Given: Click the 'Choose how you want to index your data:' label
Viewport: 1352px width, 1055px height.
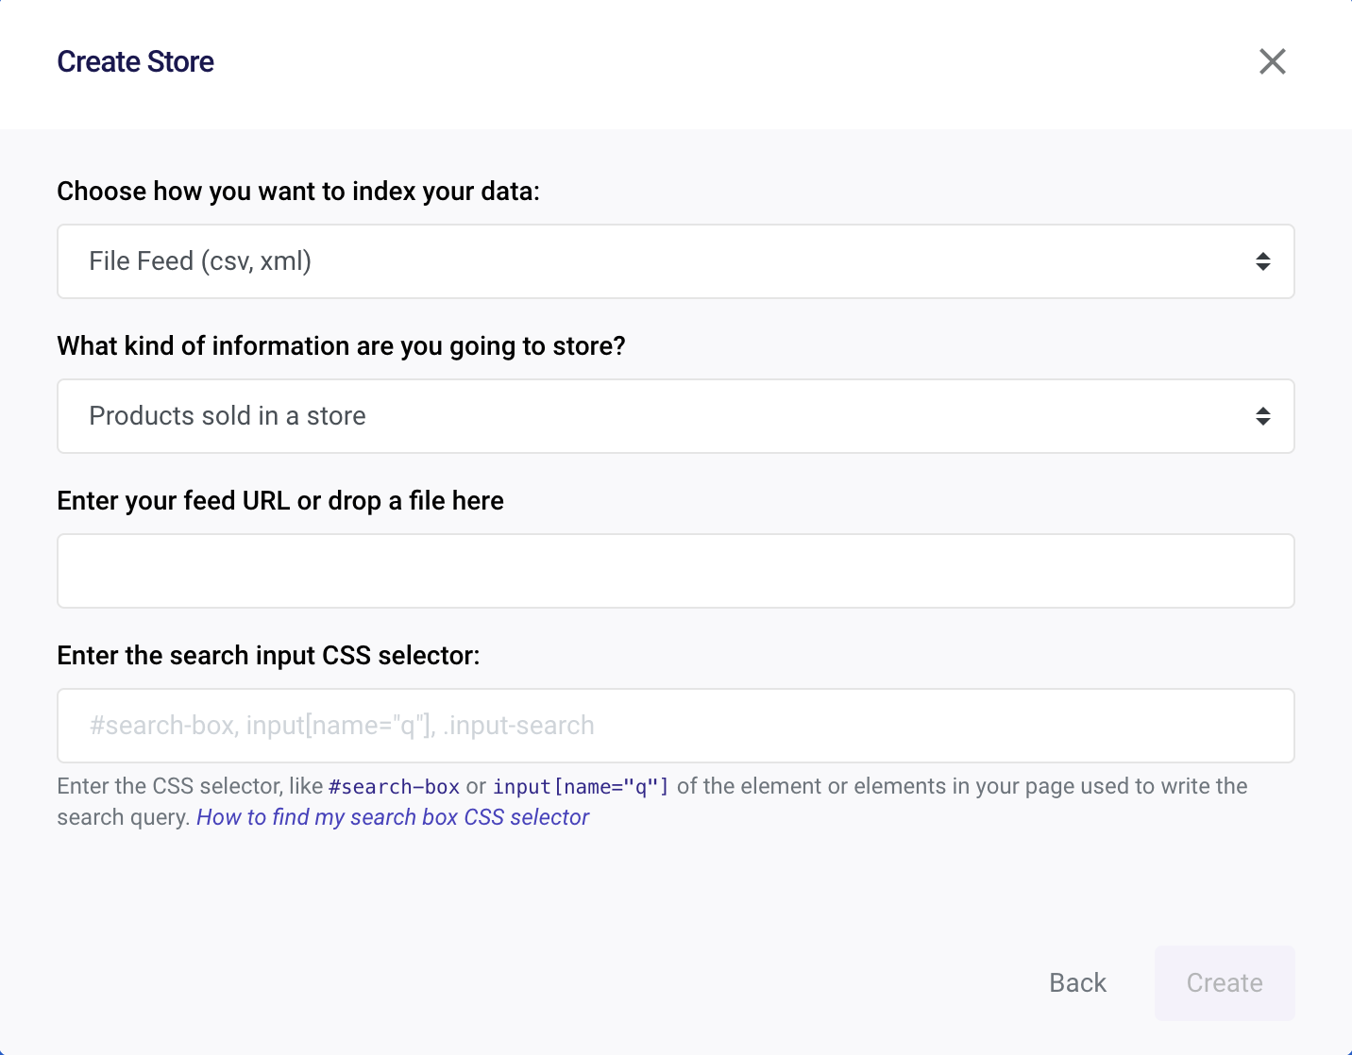Looking at the screenshot, I should coord(298,192).
